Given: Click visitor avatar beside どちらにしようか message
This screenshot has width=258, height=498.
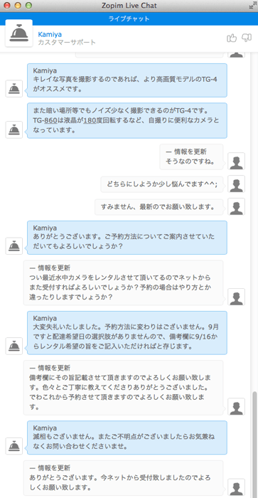Looking at the screenshot, I should (x=237, y=184).
